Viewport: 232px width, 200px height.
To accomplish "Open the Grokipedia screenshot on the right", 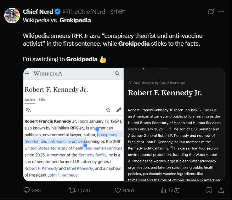I will click(x=174, y=125).
